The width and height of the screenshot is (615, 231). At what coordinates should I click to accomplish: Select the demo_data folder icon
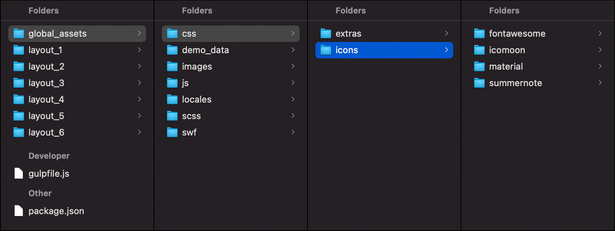[172, 50]
